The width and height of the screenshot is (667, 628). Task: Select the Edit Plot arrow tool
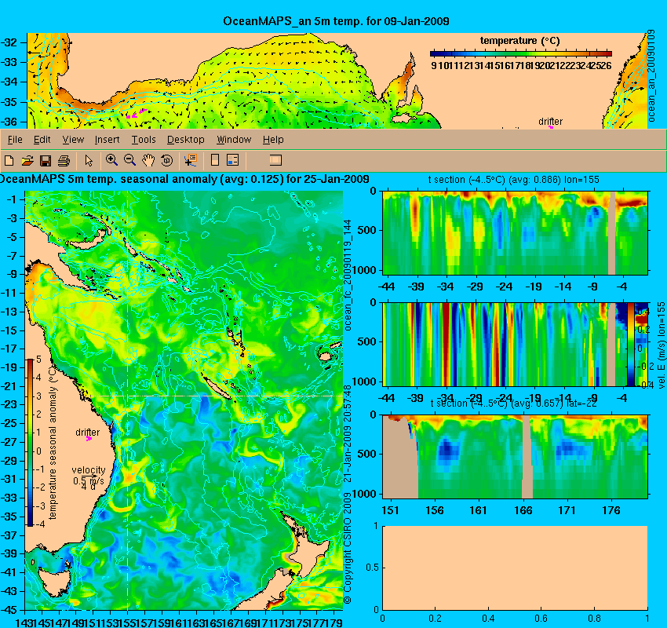pos(89,160)
